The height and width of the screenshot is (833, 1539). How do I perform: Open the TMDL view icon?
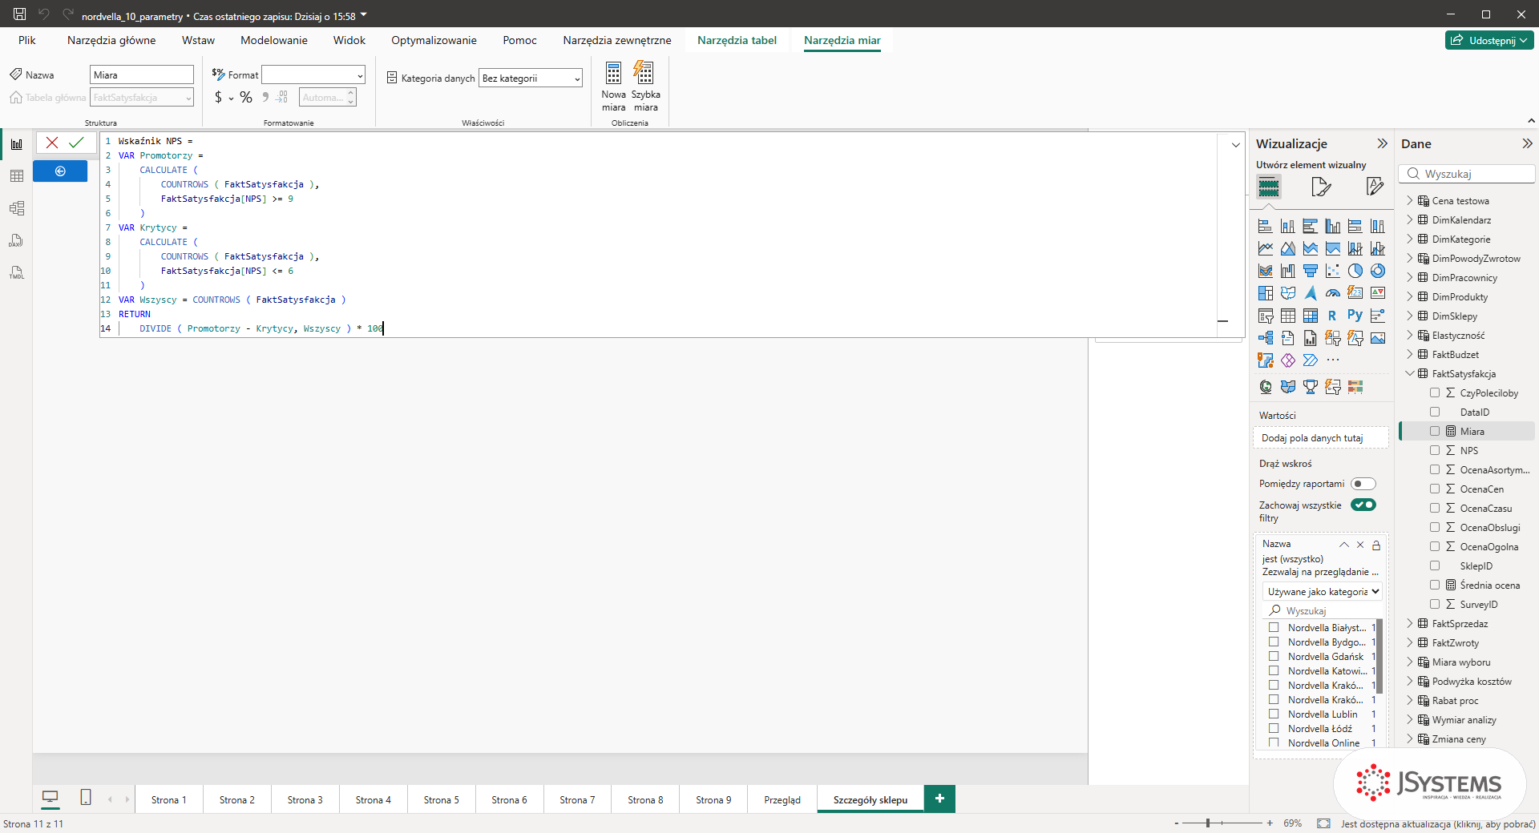(x=17, y=272)
